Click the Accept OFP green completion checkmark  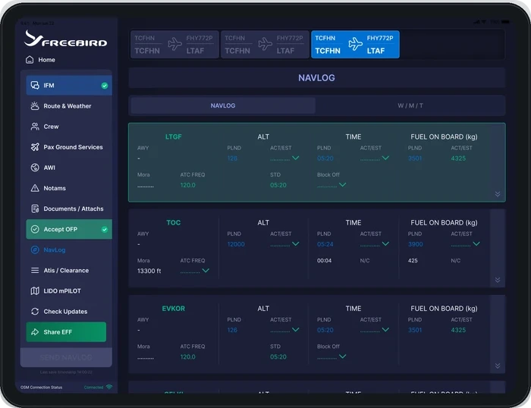pyautogui.click(x=105, y=230)
